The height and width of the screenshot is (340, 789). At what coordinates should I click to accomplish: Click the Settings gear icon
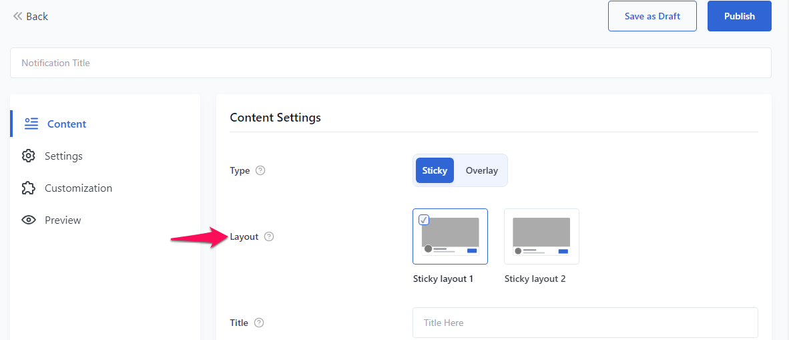click(29, 156)
